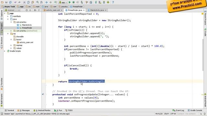Expand the 'values' folder
The width and height of the screenshot is (207, 116).
pyautogui.click(x=11, y=48)
